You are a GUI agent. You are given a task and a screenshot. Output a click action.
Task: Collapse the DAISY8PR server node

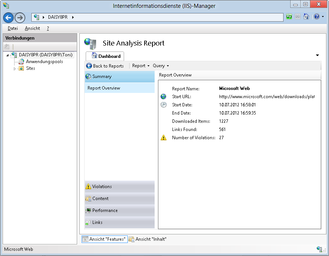tap(8, 55)
